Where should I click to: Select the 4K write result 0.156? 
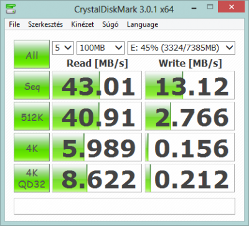190,147
